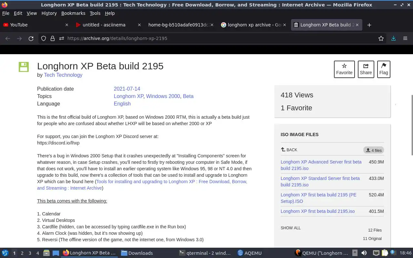Open the volume speaker tray icon
This screenshot has height=258, width=413.
click(364, 253)
